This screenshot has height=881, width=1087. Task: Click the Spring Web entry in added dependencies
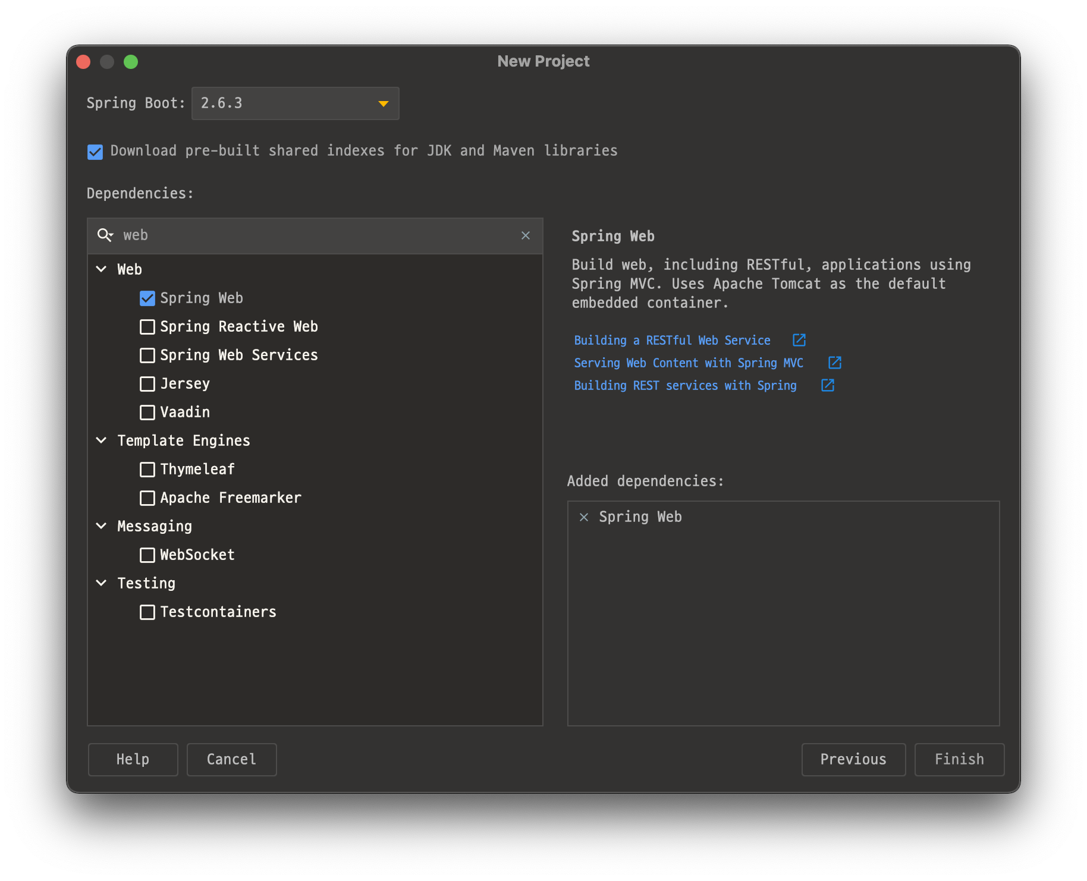click(x=640, y=517)
